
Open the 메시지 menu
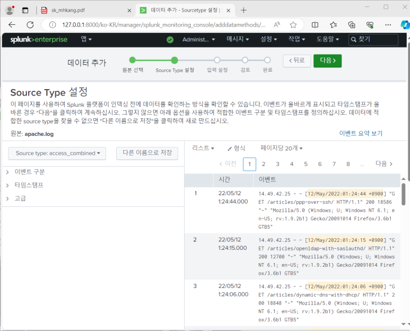238,39
